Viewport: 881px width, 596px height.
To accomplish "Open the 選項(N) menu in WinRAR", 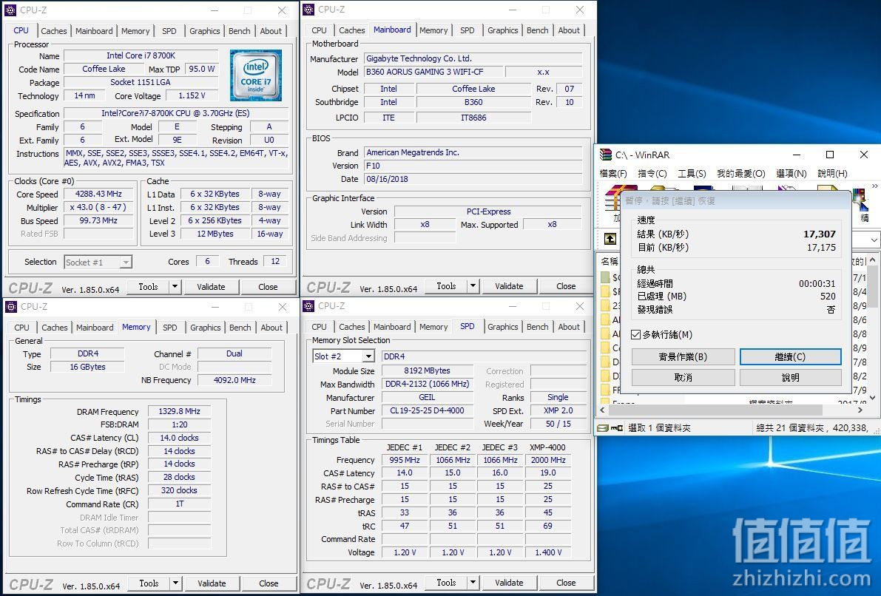I will pos(791,174).
